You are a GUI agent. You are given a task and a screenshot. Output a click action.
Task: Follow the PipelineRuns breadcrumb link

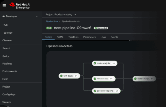click(x=52, y=22)
